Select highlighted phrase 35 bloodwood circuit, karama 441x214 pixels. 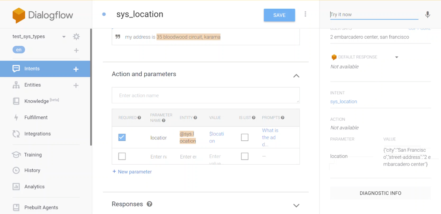[x=188, y=37]
